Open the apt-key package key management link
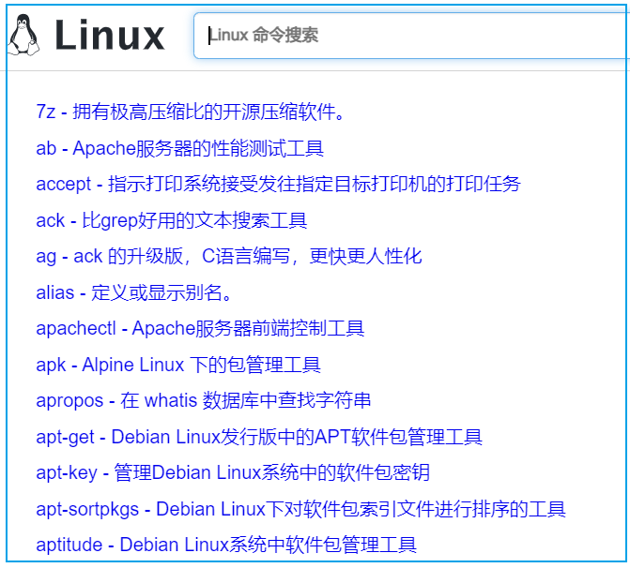630x568 pixels. (x=233, y=472)
